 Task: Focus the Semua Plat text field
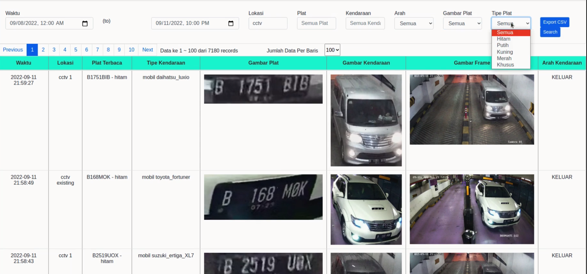pos(316,24)
